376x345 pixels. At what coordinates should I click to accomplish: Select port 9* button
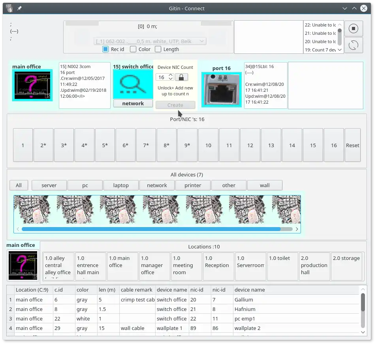188,145
